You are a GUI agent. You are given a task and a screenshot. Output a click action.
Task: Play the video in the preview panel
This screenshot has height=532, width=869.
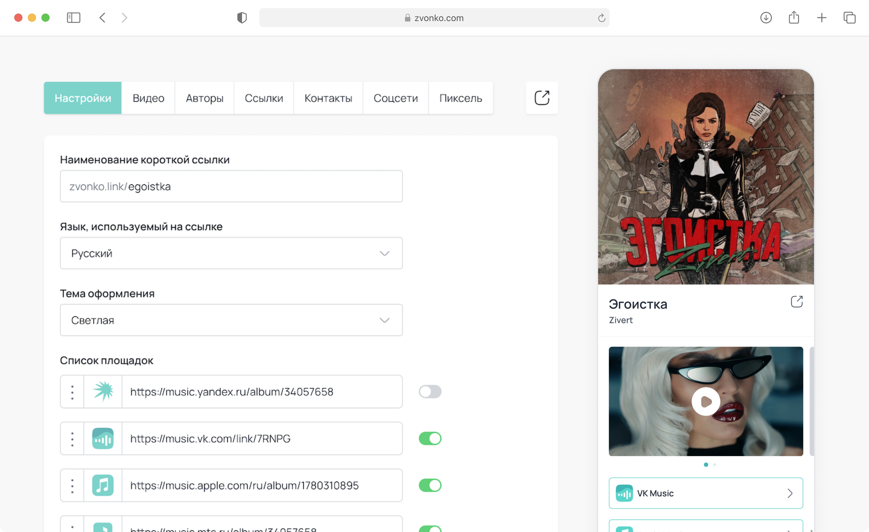tap(705, 401)
